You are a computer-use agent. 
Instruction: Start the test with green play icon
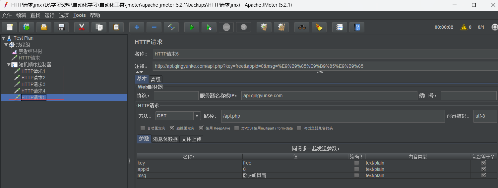click(x=192, y=27)
